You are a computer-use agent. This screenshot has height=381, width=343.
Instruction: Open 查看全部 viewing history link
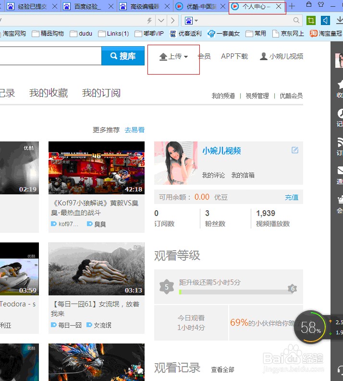coord(223,370)
